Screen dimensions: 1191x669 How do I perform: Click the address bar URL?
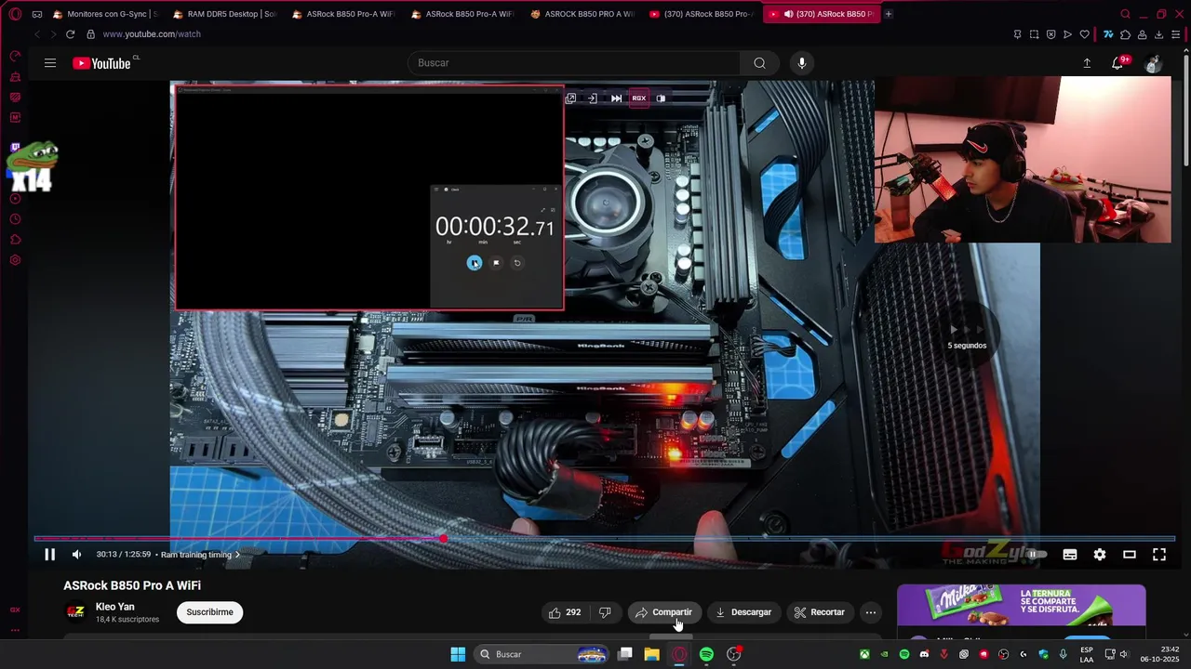pos(152,34)
